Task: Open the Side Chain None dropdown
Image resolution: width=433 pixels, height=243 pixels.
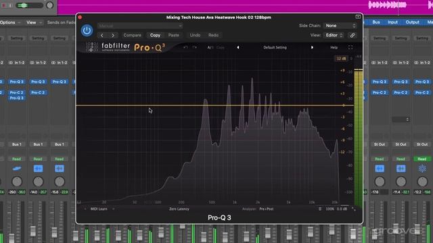Action: [340, 26]
